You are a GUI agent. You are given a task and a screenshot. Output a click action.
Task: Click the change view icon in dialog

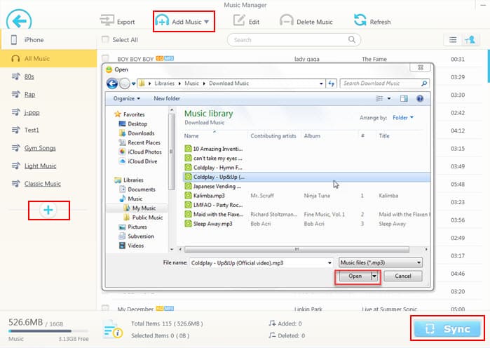coord(379,98)
